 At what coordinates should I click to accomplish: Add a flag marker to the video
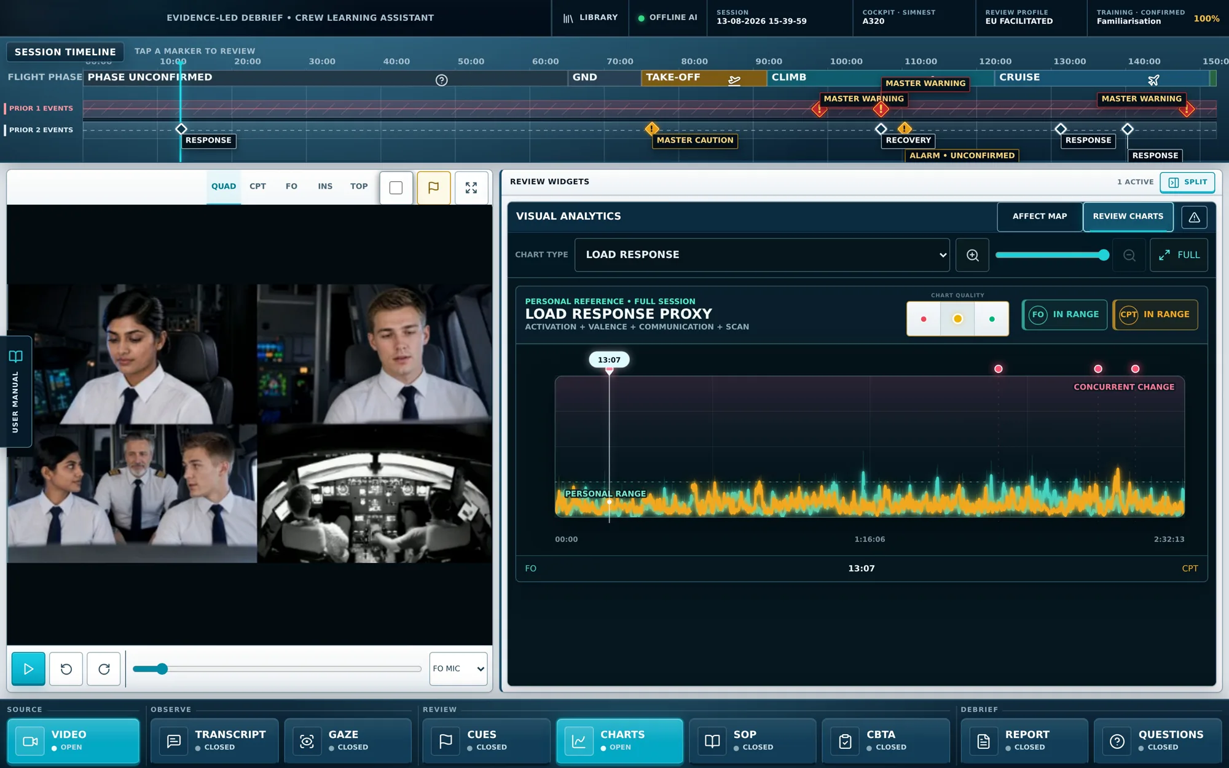pos(433,187)
